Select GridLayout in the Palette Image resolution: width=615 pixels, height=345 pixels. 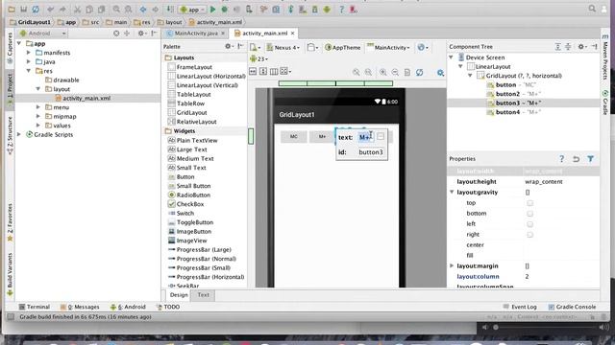click(187, 113)
